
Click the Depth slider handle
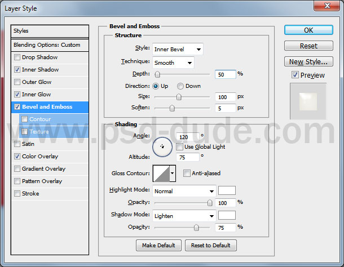(x=157, y=74)
